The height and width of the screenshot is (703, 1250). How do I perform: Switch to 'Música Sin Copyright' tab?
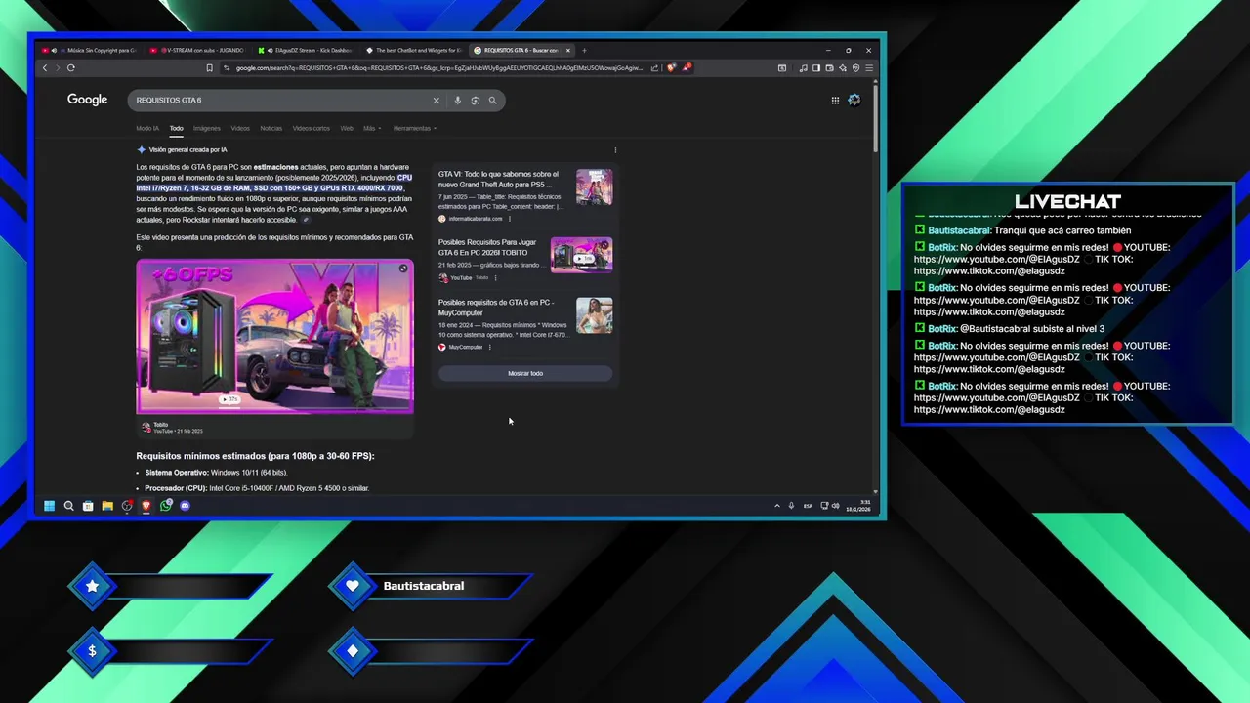pyautogui.click(x=93, y=50)
